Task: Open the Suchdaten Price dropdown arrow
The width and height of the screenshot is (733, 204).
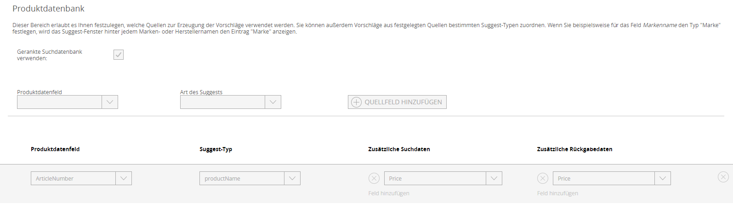Action: 494,178
